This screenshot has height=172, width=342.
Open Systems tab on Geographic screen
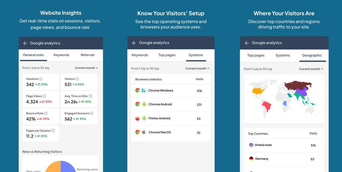pyautogui.click(x=283, y=55)
